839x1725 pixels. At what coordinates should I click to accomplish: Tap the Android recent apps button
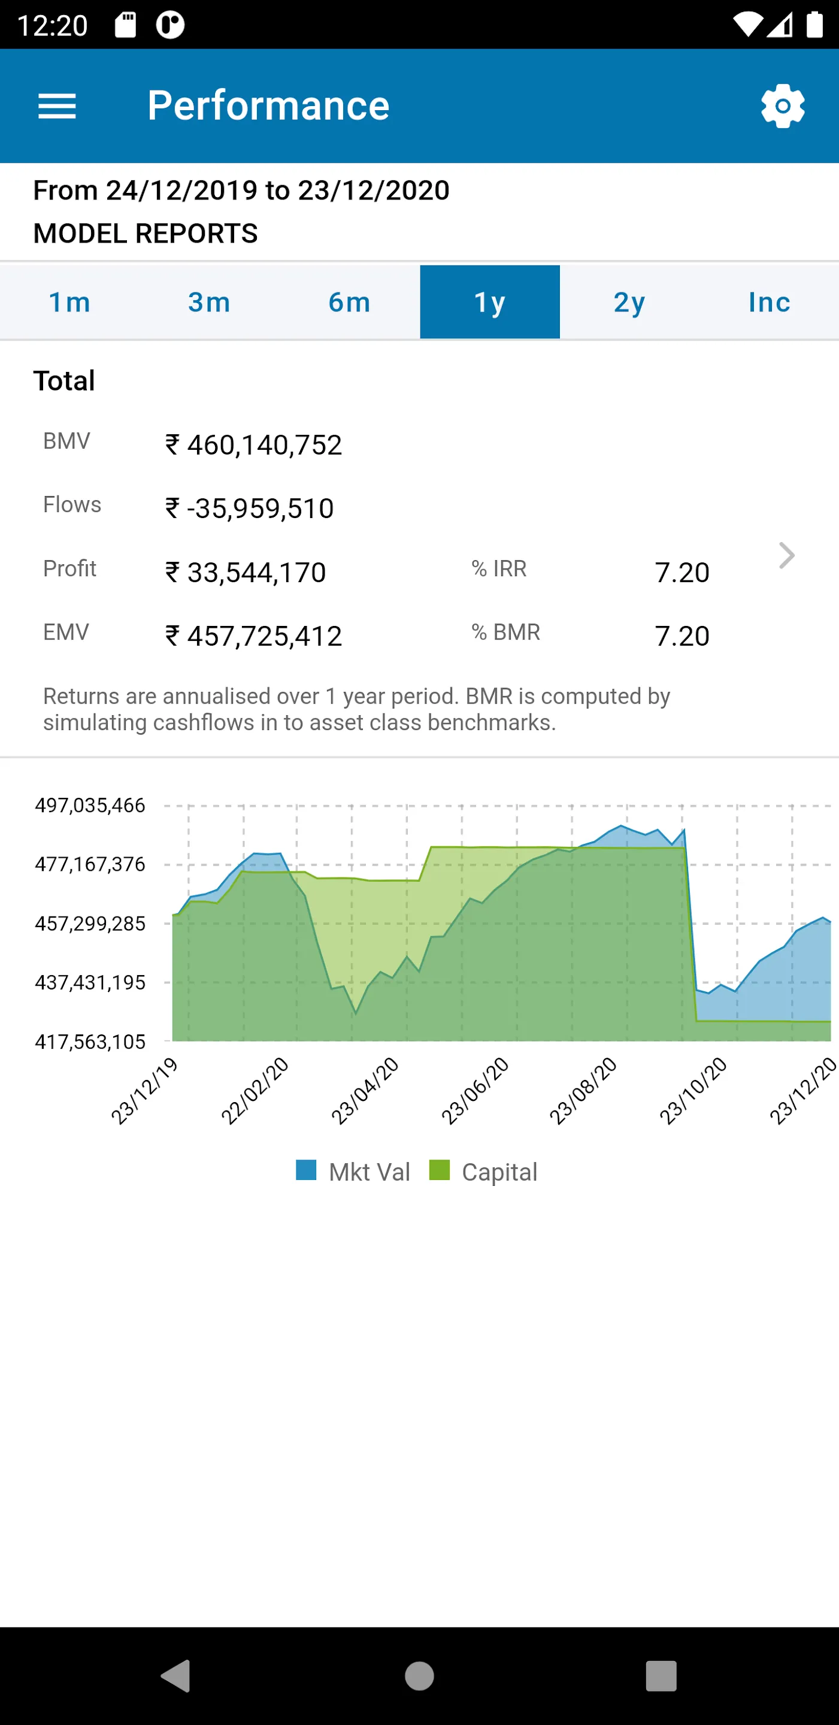click(x=661, y=1675)
